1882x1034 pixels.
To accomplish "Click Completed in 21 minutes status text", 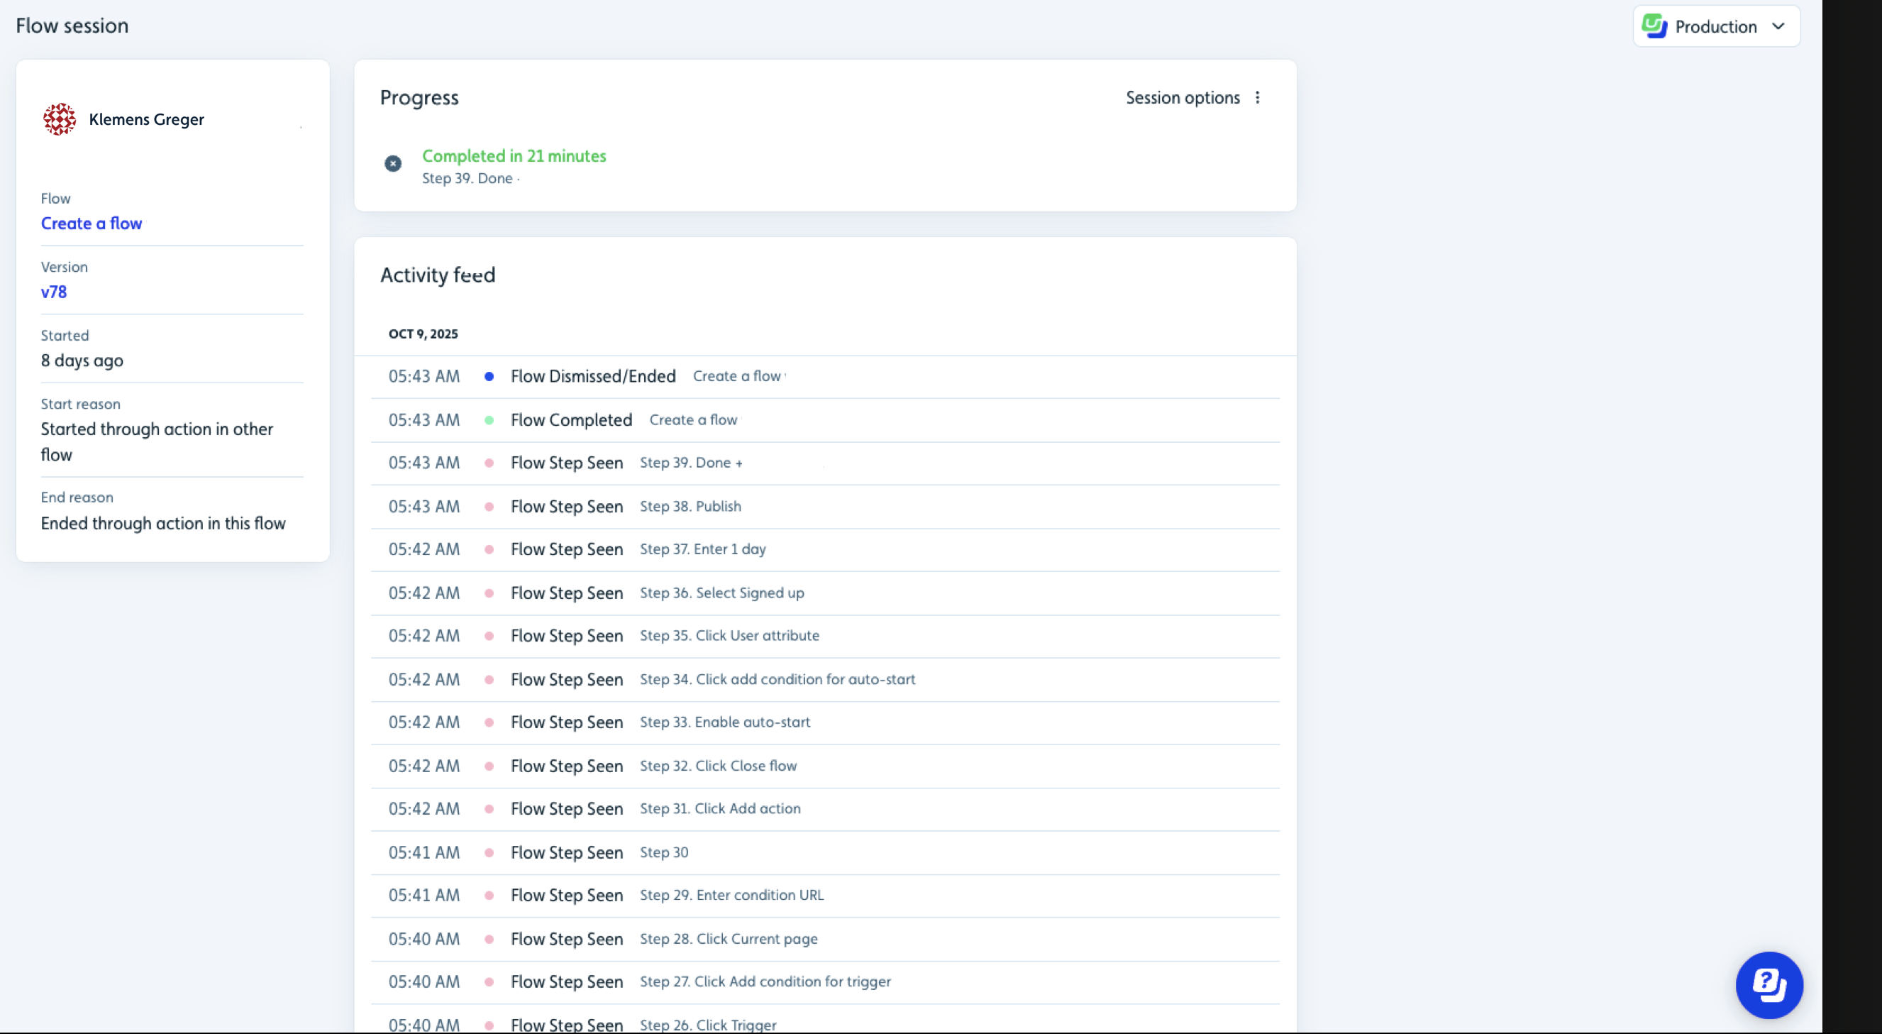I will pyautogui.click(x=514, y=155).
